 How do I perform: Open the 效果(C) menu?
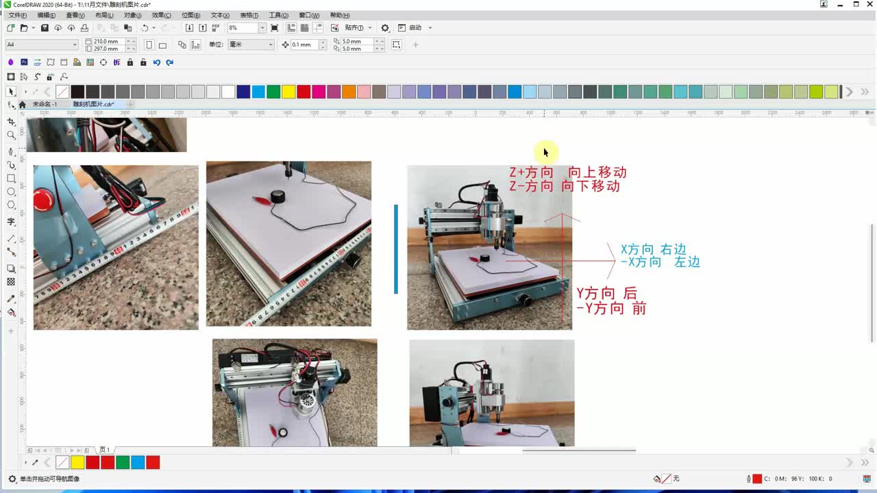point(161,15)
